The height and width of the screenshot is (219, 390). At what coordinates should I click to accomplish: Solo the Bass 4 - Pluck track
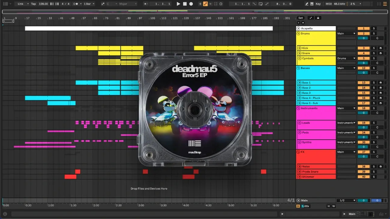pyautogui.click(x=374, y=98)
